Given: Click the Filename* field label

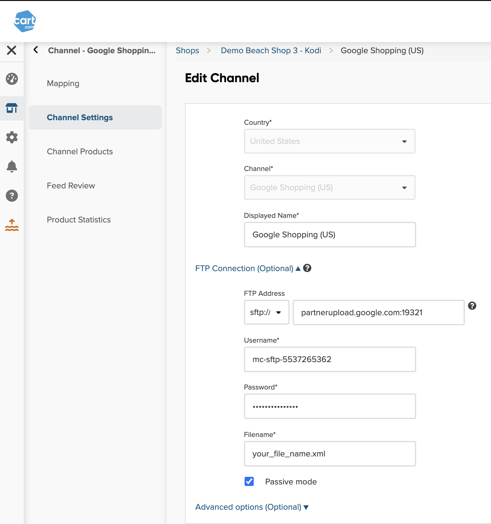Looking at the screenshot, I should [x=260, y=435].
